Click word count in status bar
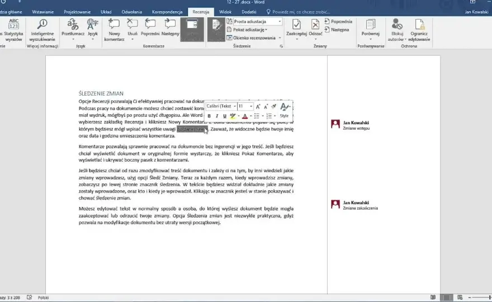492x302 pixels. [x=11, y=298]
